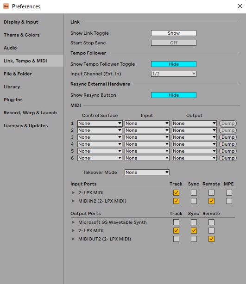Image resolution: width=246 pixels, height=284 pixels.
Task: Open MIDI Input dropdown for row 3
Action: (x=147, y=137)
